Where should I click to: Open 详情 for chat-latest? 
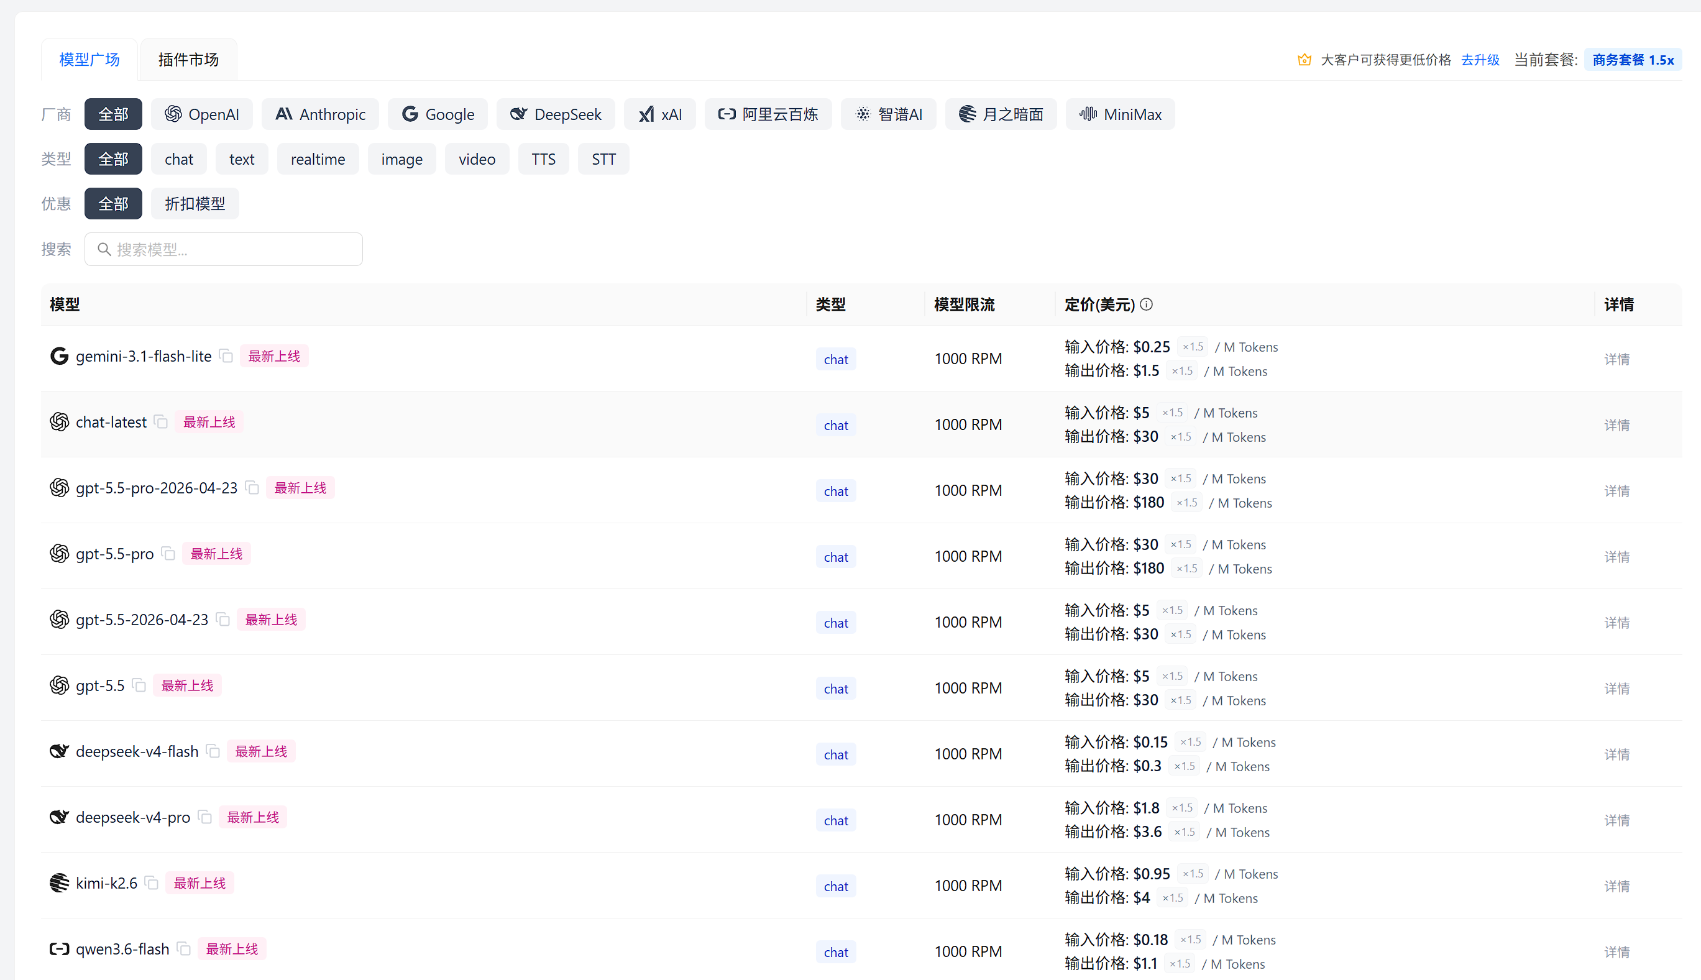click(x=1617, y=426)
